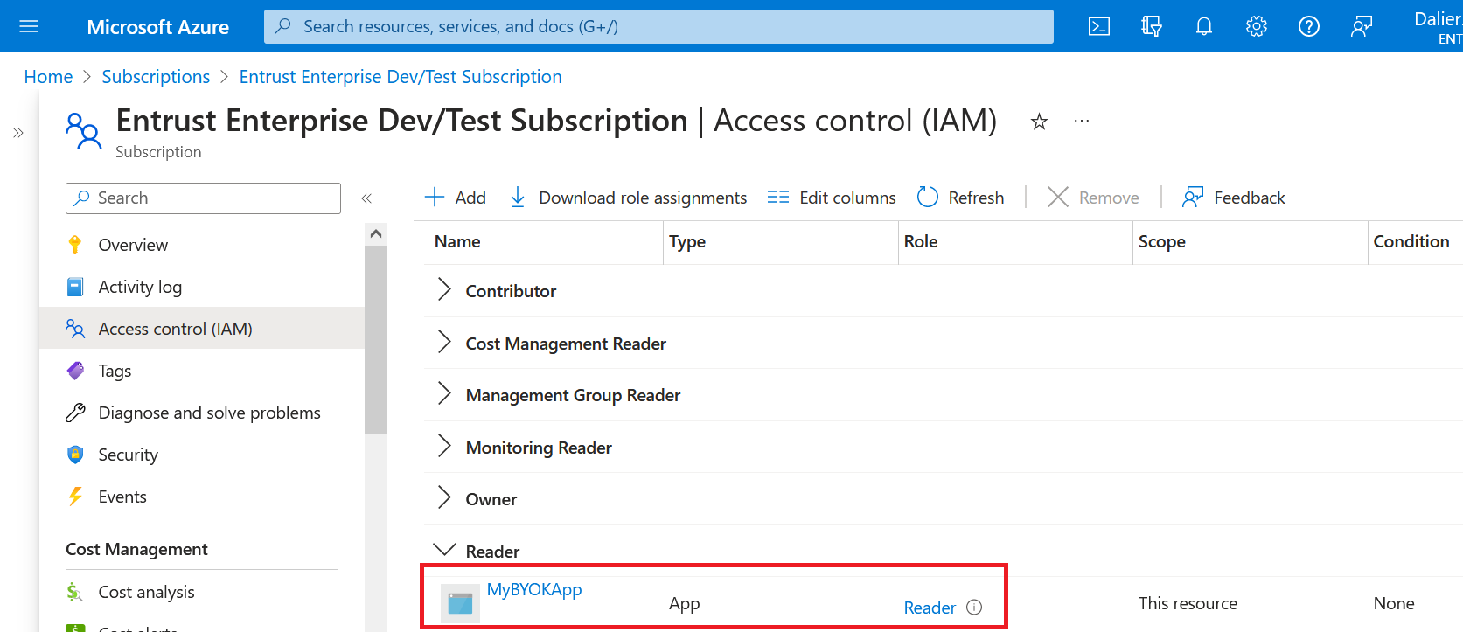The image size is (1463, 632).
Task: Go to Subscriptions breadcrumb link
Action: (x=156, y=77)
